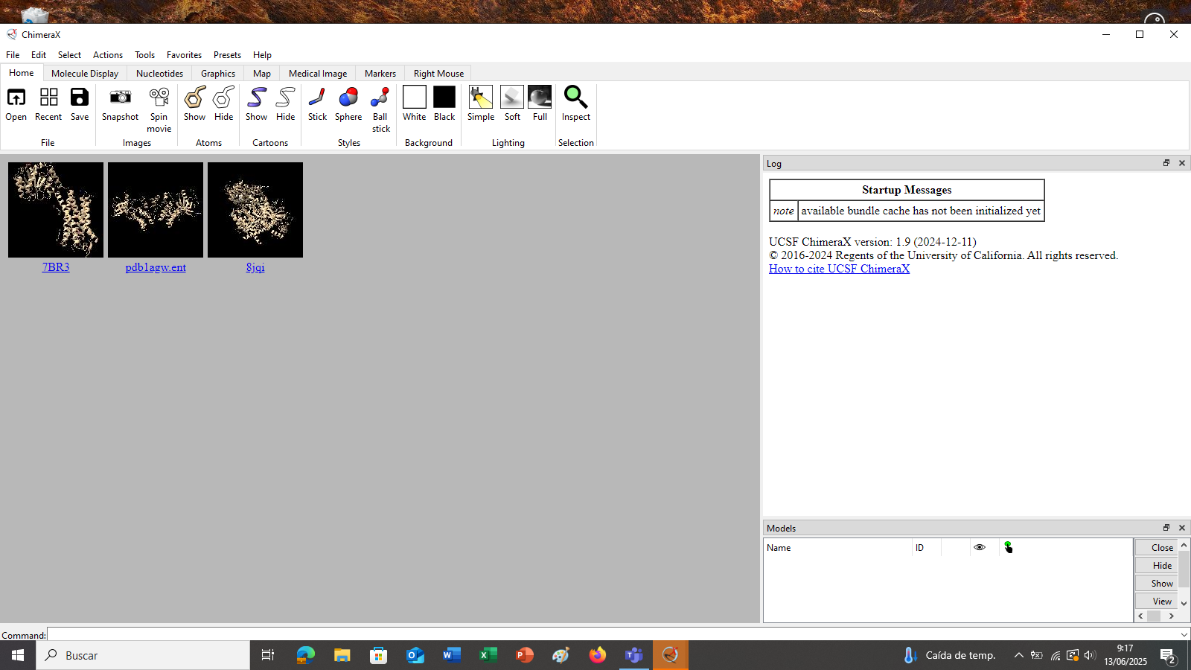The image size is (1191, 670).
Task: Switch to Medical Image tab
Action: tap(318, 74)
